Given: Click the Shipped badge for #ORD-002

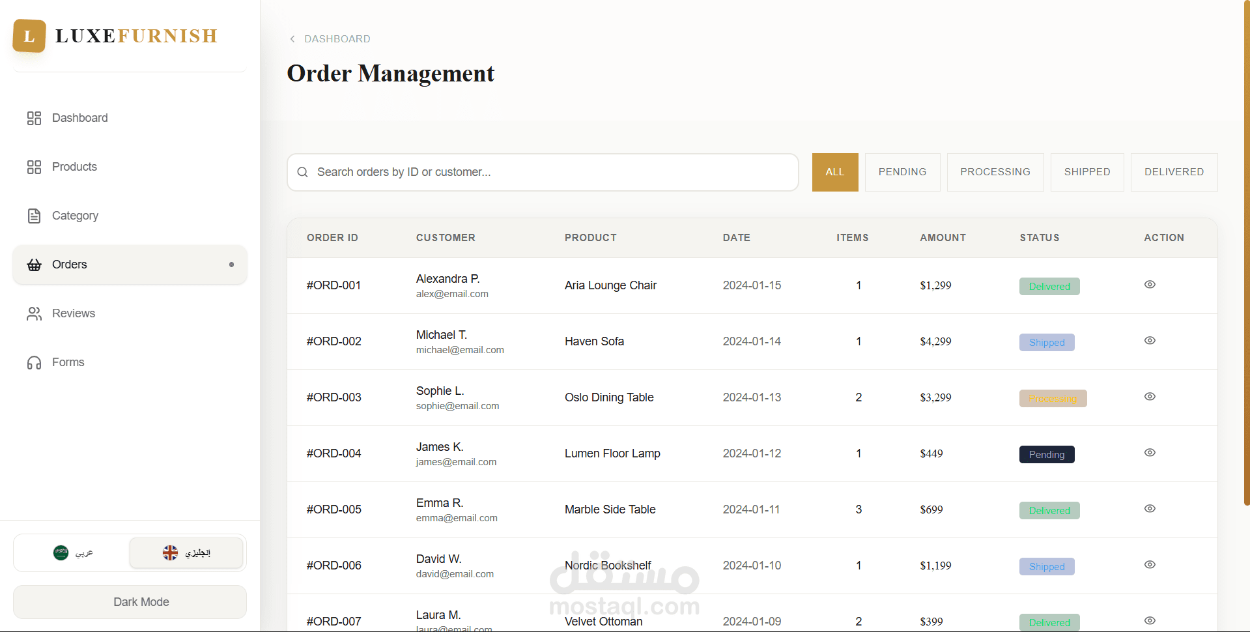Looking at the screenshot, I should click(1047, 342).
